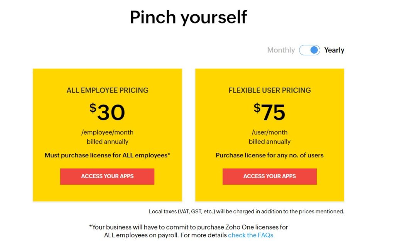Click Access Your Apps under All Employee Pricing
This screenshot has height=245, width=395.
point(107,176)
